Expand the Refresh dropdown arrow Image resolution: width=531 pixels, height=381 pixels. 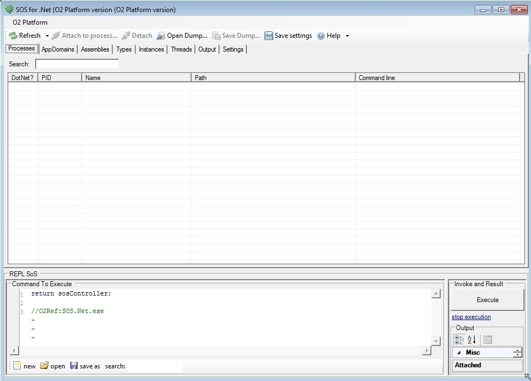tap(47, 36)
